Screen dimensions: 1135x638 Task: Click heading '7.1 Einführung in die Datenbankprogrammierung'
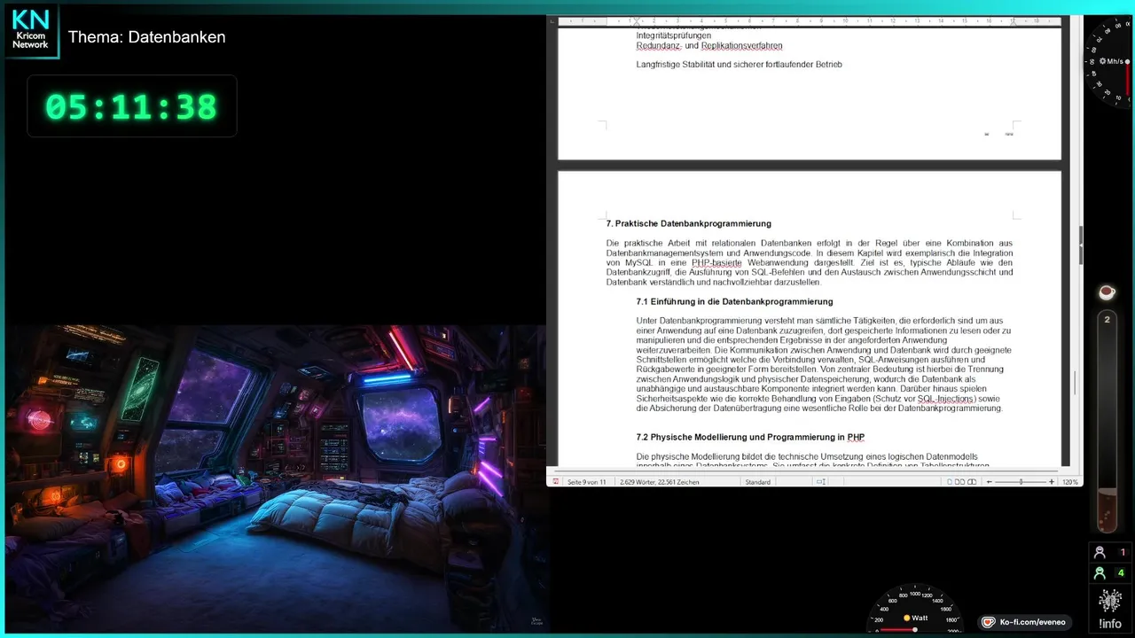pos(734,301)
